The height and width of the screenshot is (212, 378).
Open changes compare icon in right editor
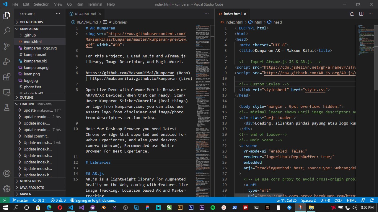(351, 14)
